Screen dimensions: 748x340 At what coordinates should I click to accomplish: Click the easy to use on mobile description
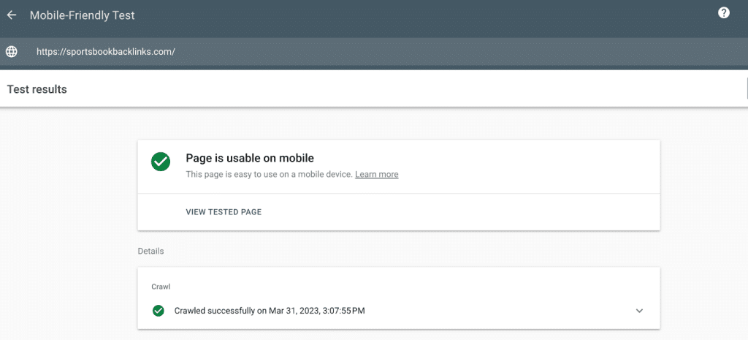pyautogui.click(x=269, y=175)
